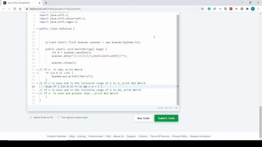Open a new browser tab
The height and width of the screenshot is (147, 262).
46,3
